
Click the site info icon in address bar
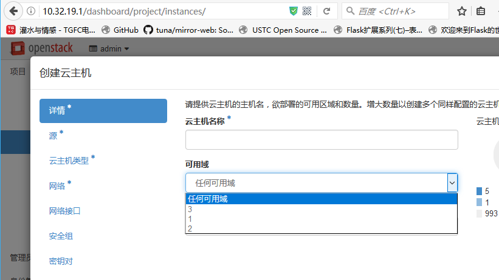(31, 11)
